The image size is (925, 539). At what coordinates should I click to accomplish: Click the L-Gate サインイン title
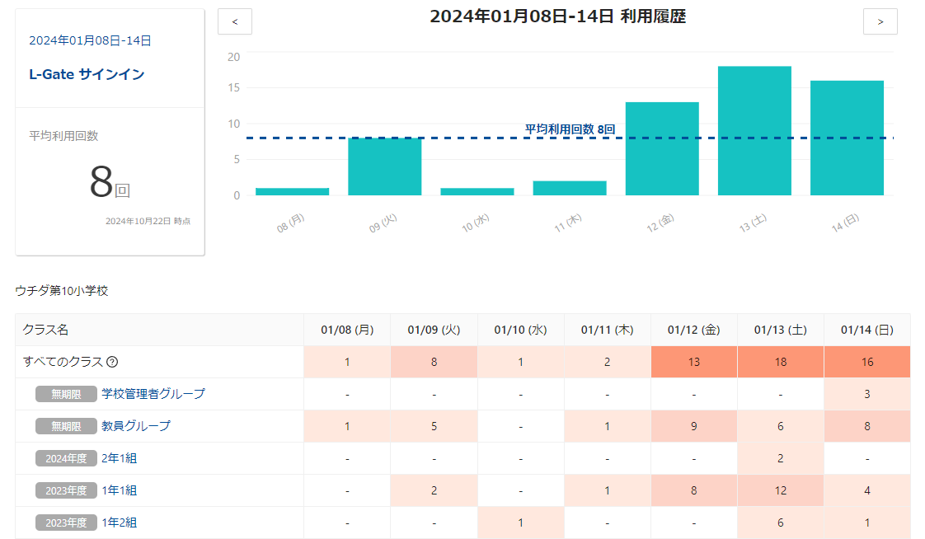pos(87,74)
